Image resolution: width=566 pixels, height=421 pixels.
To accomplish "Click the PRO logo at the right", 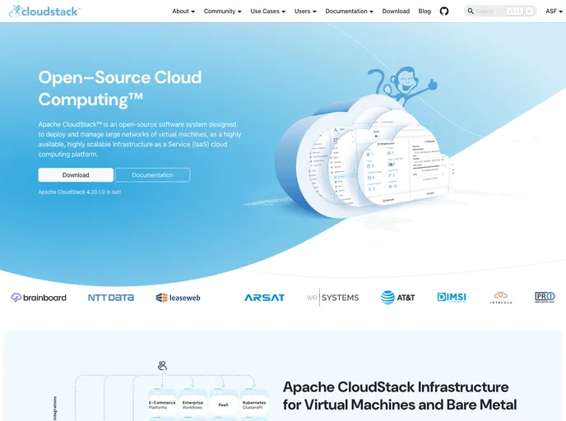I will (x=545, y=298).
